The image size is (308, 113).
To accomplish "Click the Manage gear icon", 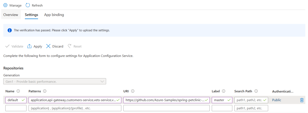I will [x=5, y=5].
